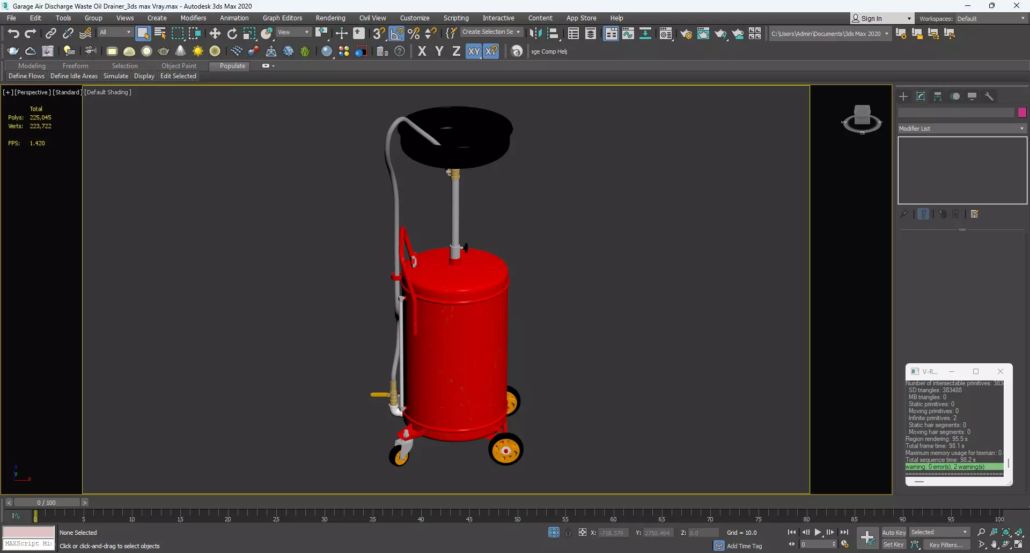This screenshot has width=1030, height=553.
Task: Click the Bind to Space Warp icon
Action: pyautogui.click(x=85, y=34)
